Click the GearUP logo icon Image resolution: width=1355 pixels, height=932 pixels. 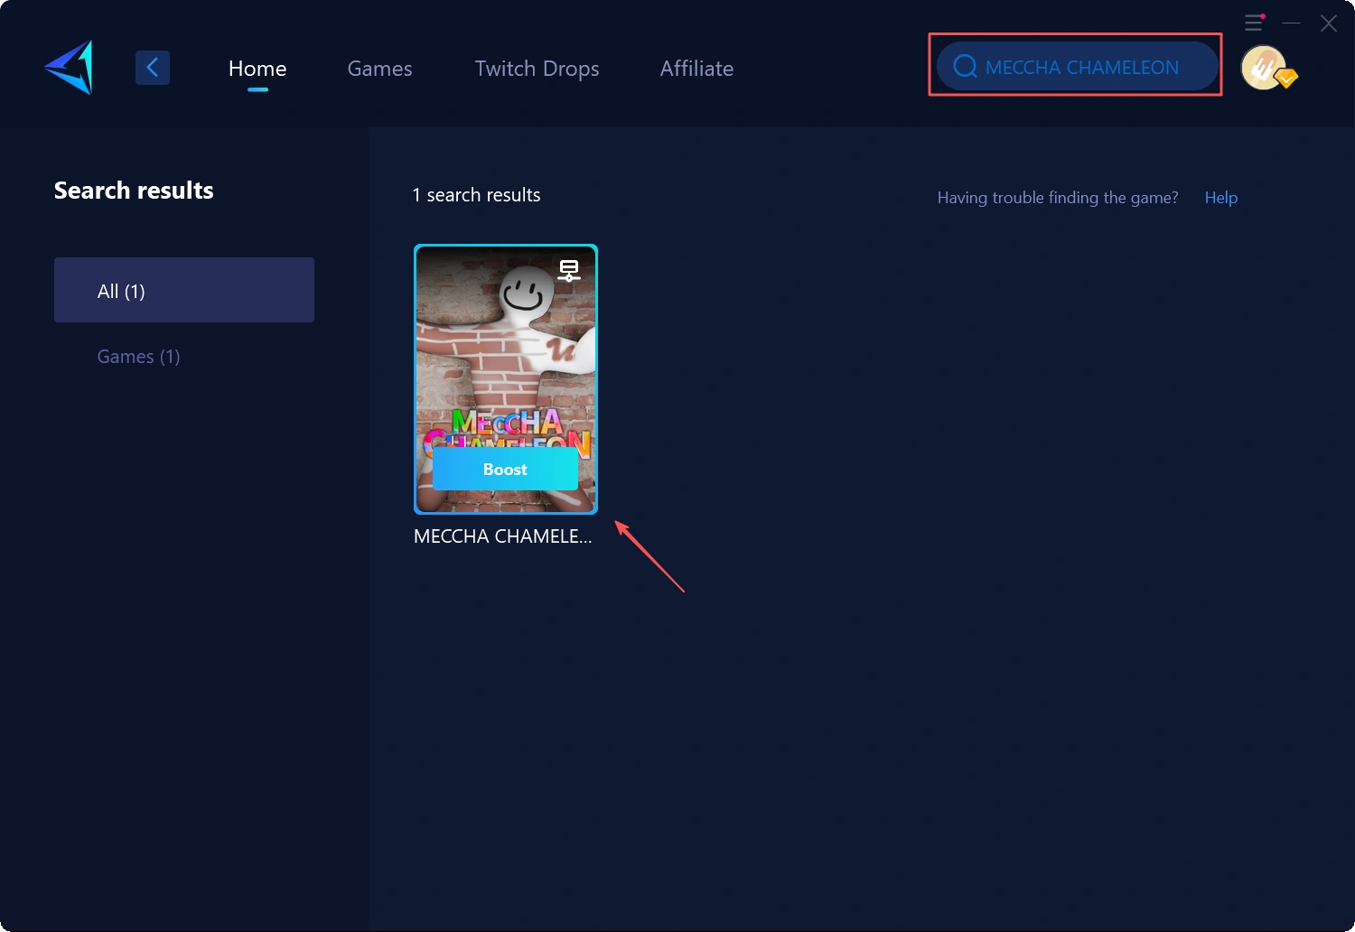[69, 68]
